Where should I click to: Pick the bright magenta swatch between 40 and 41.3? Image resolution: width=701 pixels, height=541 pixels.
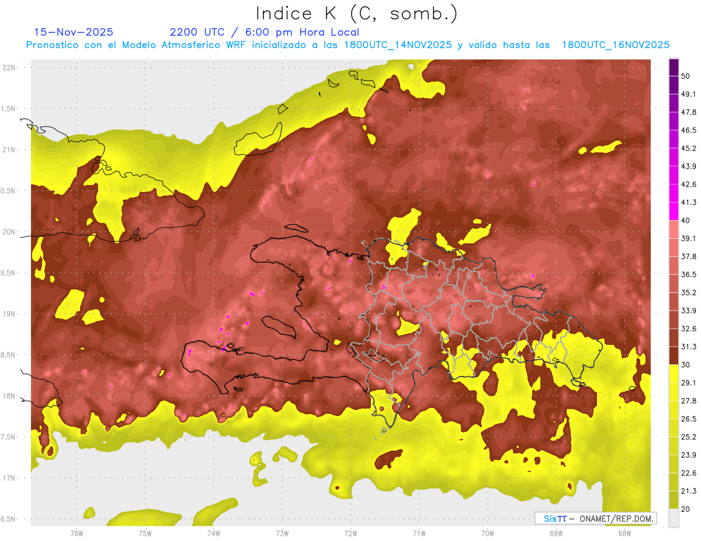pos(674,211)
